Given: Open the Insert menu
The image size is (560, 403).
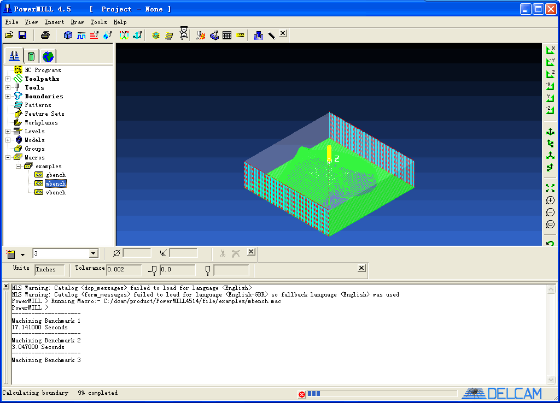Looking at the screenshot, I should (54, 22).
